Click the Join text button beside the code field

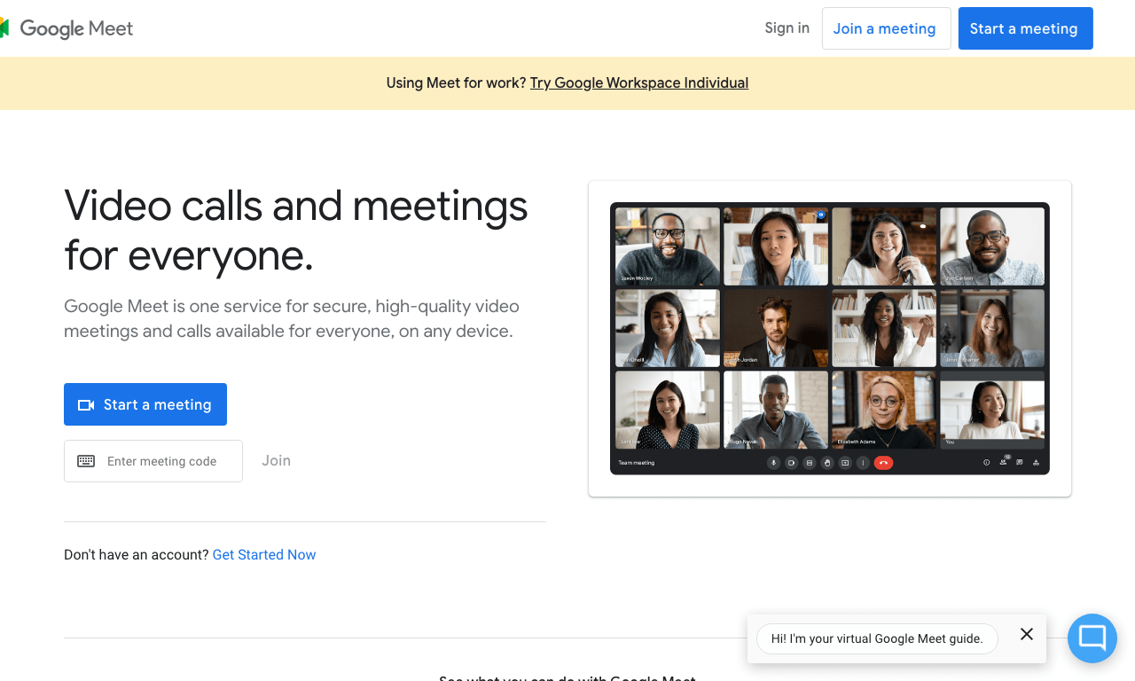(276, 460)
